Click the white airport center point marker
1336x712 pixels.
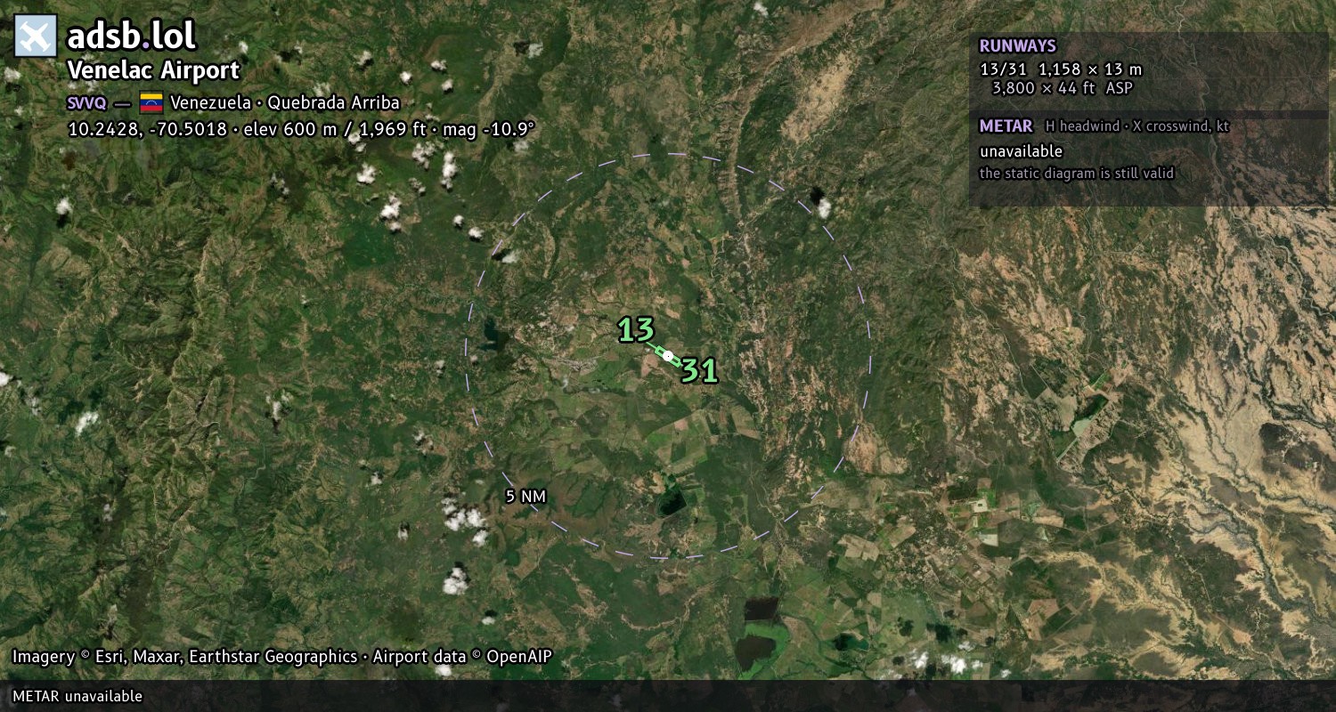pyautogui.click(x=668, y=355)
